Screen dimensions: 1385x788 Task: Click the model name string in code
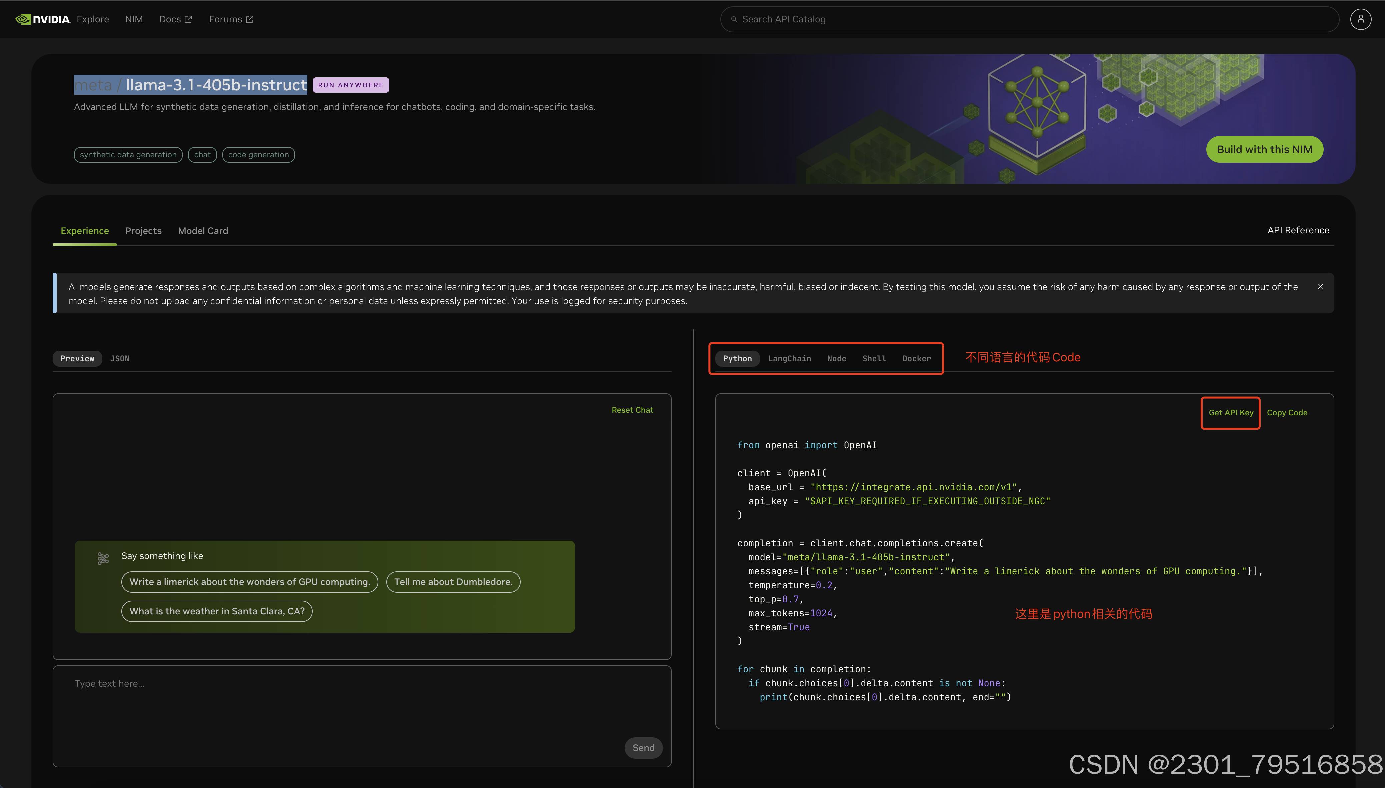pos(866,557)
